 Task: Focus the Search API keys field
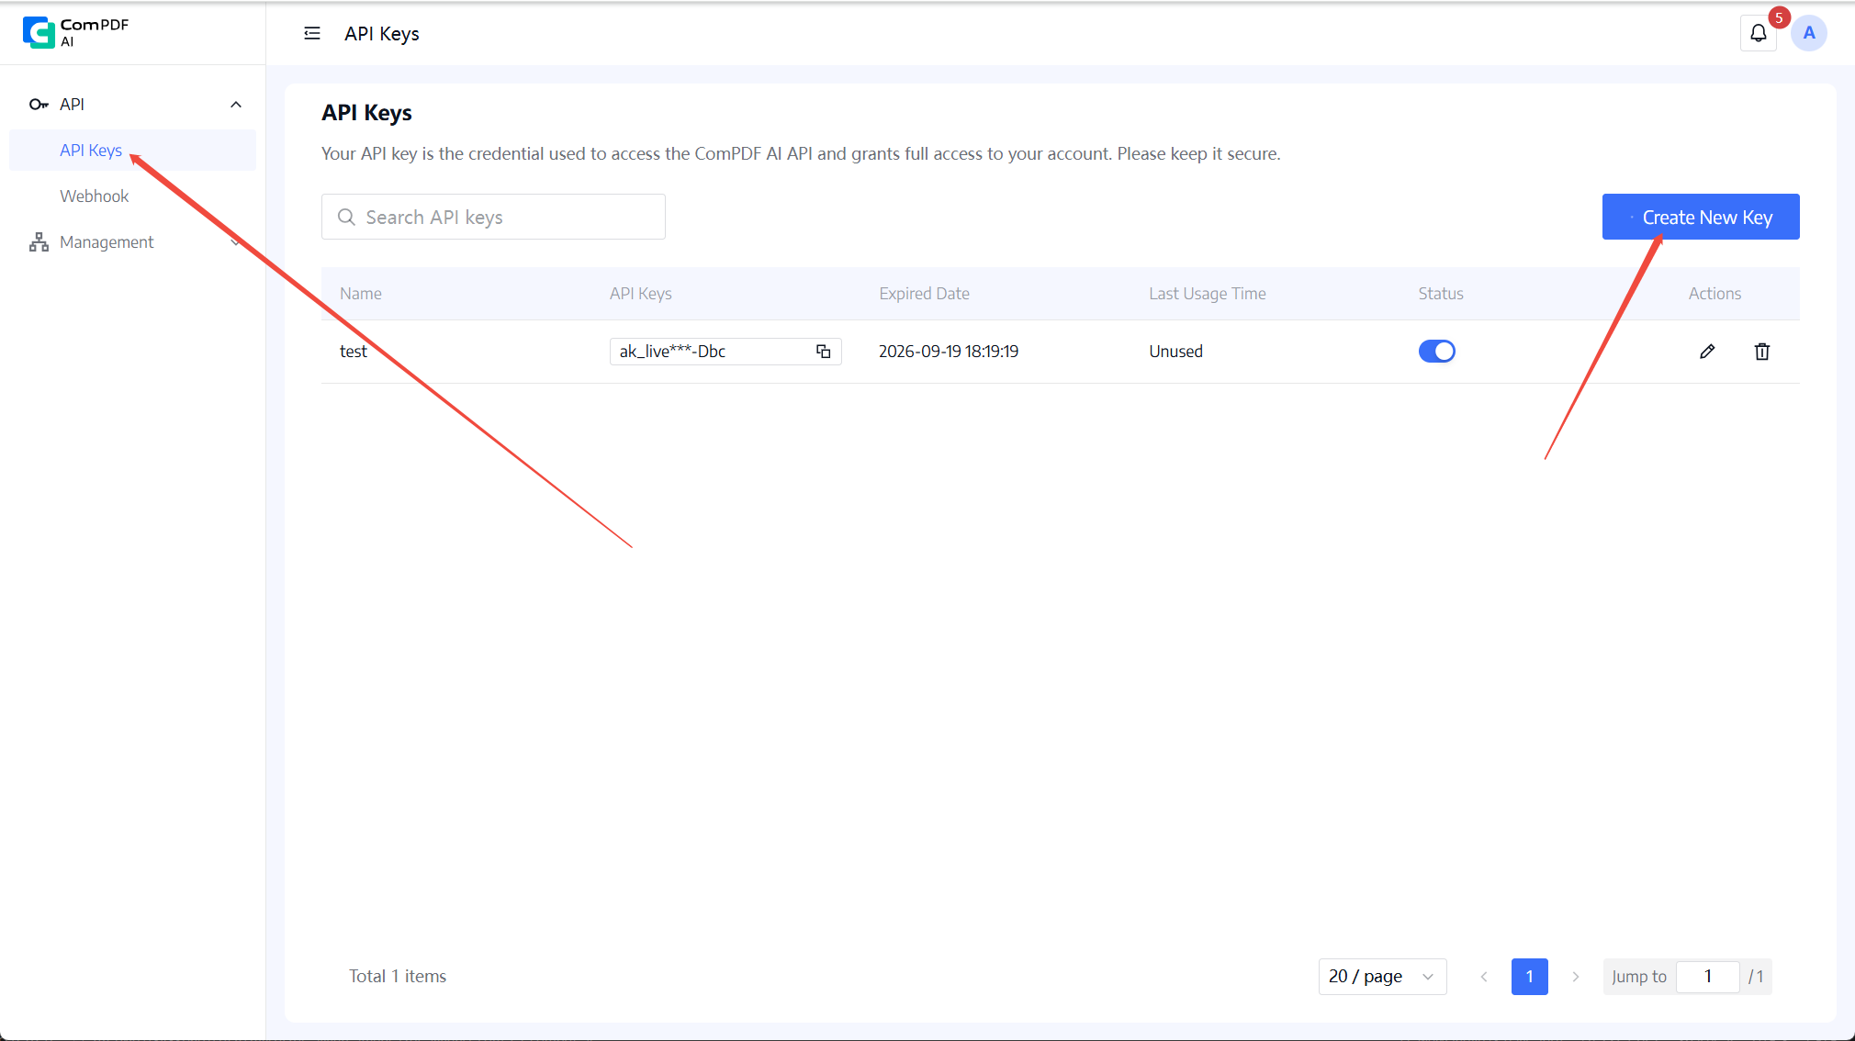(x=493, y=217)
